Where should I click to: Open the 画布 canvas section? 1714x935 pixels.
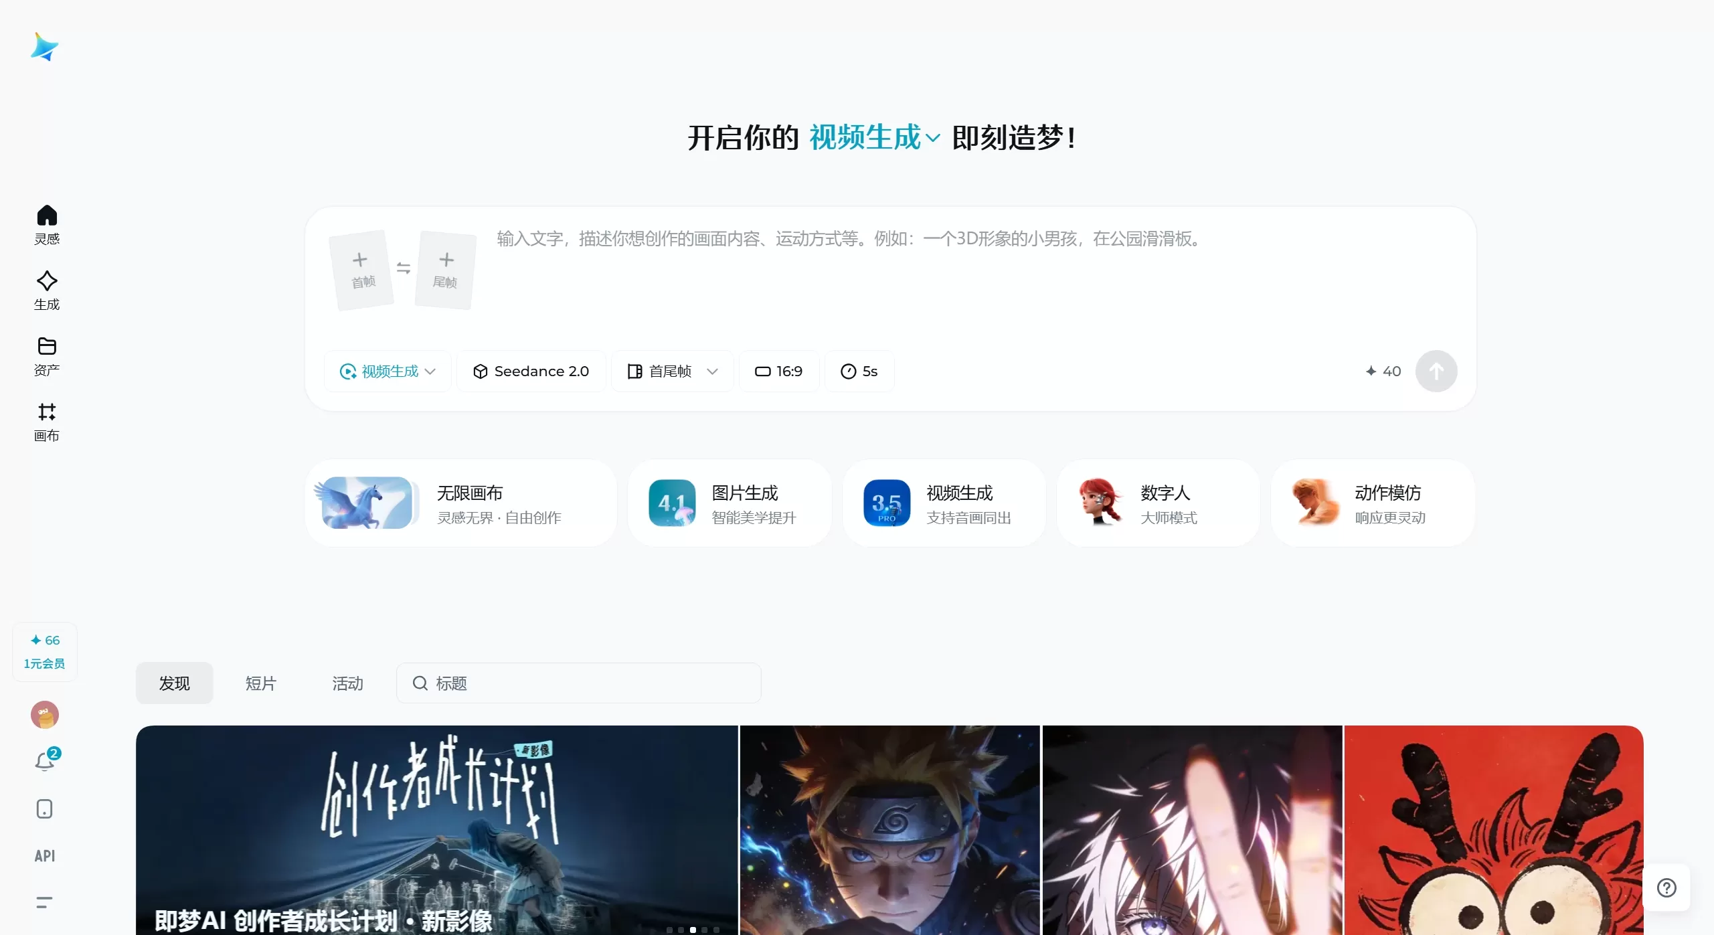tap(47, 422)
